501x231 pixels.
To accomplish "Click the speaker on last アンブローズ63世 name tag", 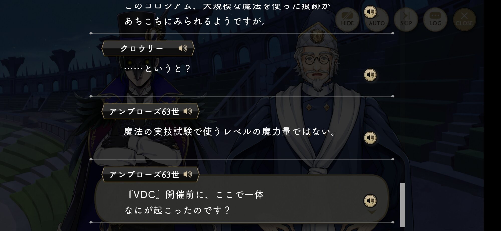I will 188,174.
